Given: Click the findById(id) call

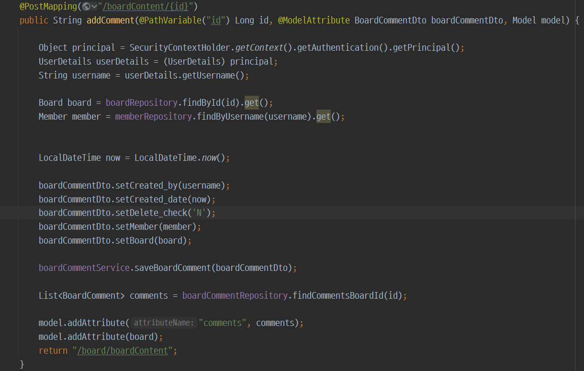Looking at the screenshot, I should click(x=211, y=103).
